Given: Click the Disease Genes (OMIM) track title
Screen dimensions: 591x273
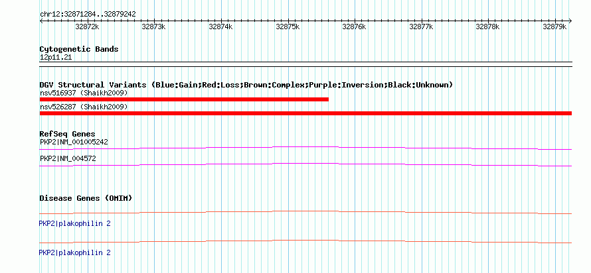Looking at the screenshot, I should coord(86,198).
